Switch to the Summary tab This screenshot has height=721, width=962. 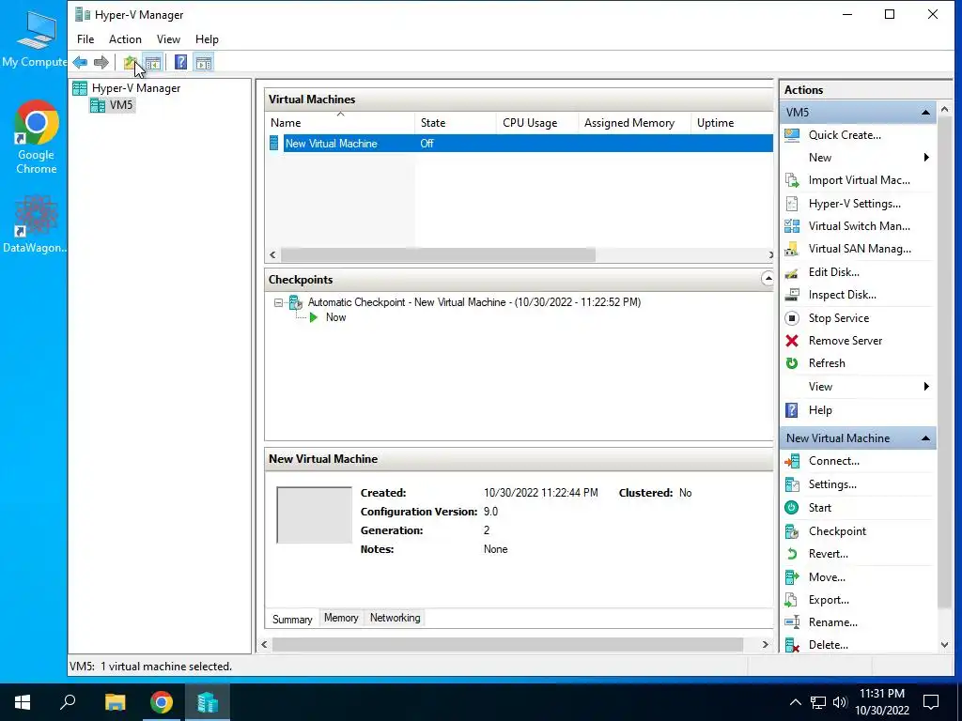[292, 619]
